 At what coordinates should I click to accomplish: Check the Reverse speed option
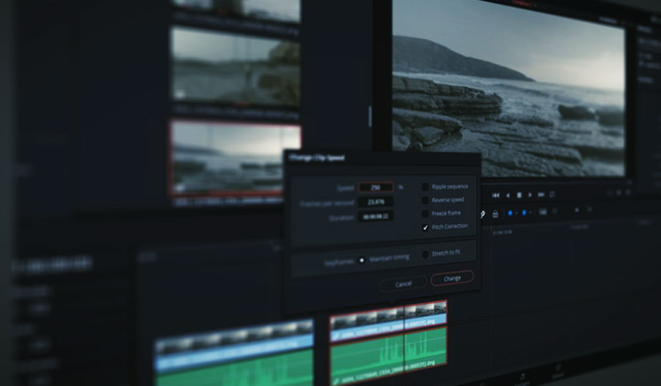(425, 200)
